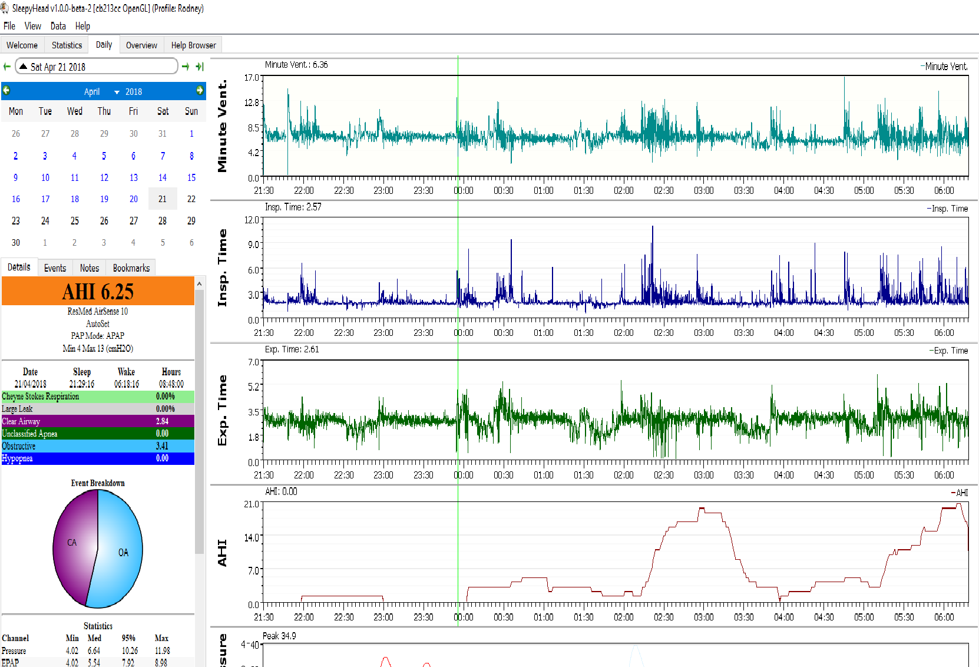This screenshot has width=979, height=667.
Task: Switch to the Welcome tab
Action: (x=22, y=45)
